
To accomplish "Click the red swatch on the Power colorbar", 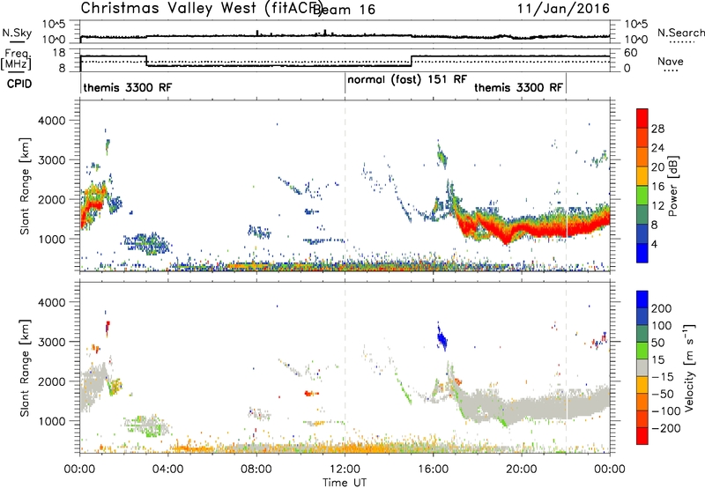I will click(x=642, y=118).
